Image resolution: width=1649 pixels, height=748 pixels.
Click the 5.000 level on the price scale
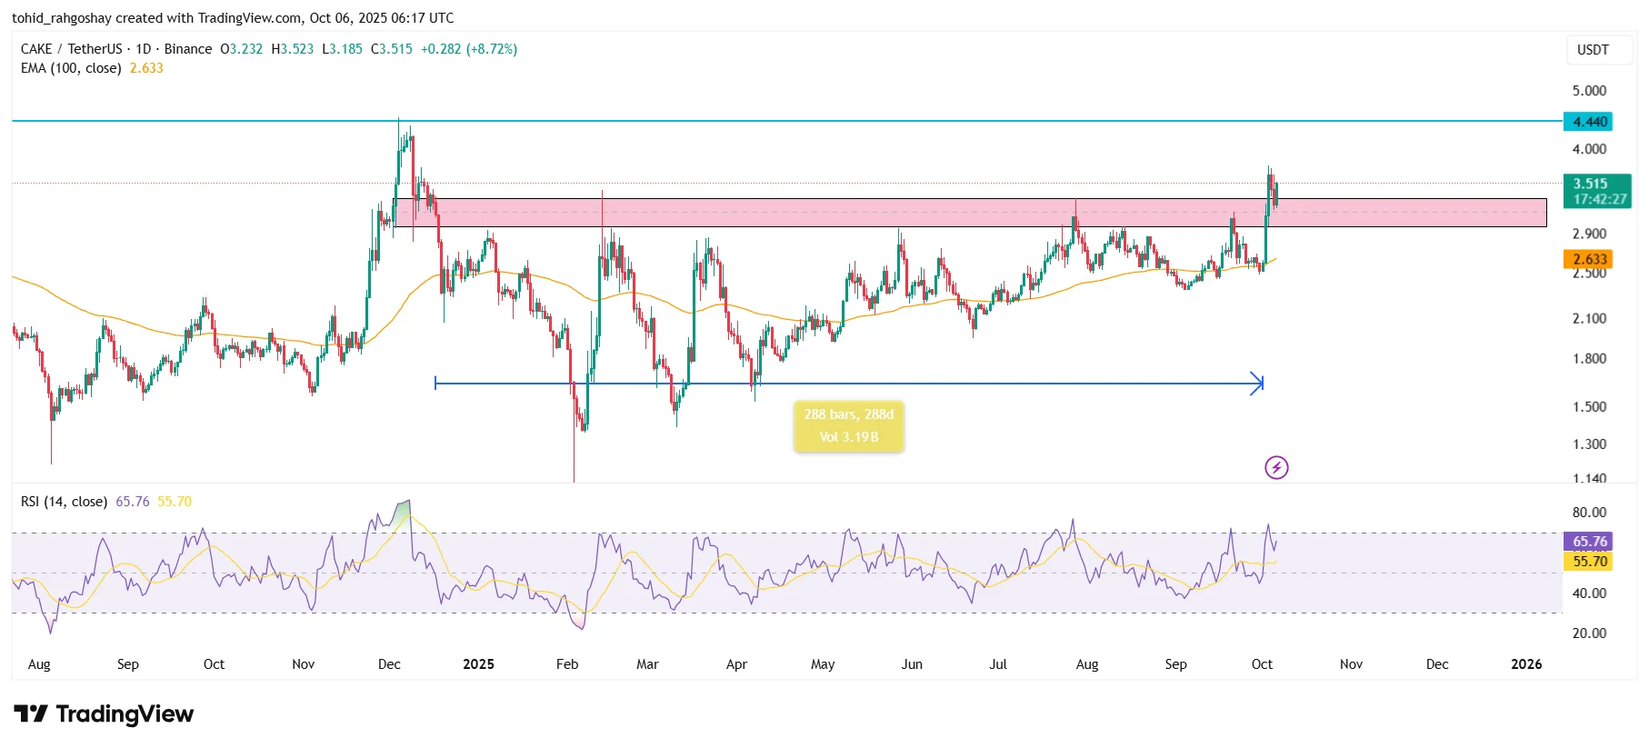click(1589, 91)
